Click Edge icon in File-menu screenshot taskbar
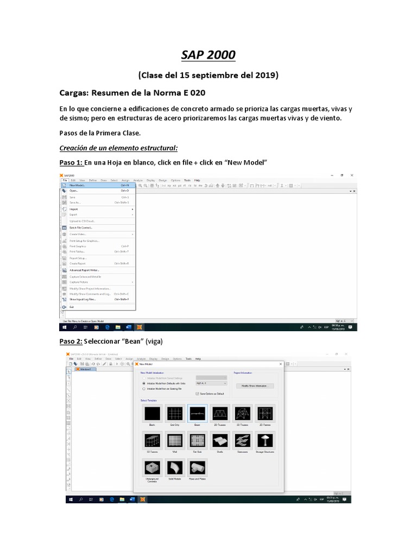The height and width of the screenshot is (556, 417). [x=107, y=327]
